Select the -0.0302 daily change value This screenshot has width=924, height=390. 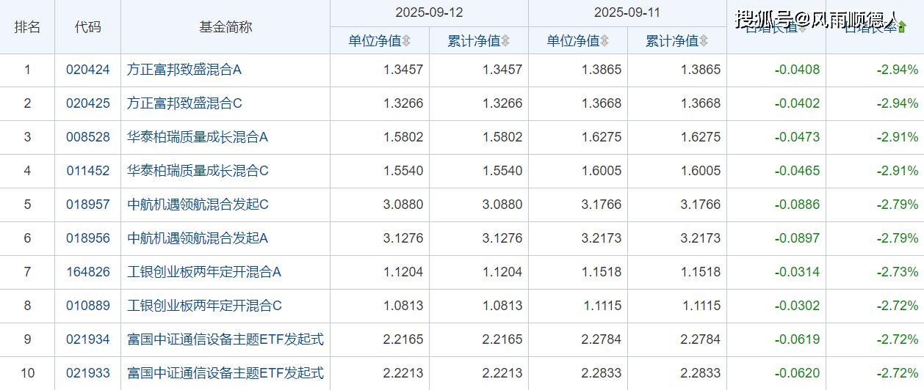pos(797,306)
